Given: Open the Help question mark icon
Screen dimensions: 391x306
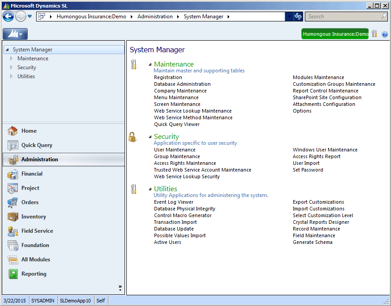Looking at the screenshot, I should (385, 34).
